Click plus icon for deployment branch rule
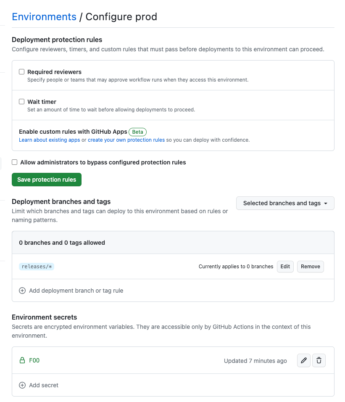The height and width of the screenshot is (402, 345). pos(22,291)
